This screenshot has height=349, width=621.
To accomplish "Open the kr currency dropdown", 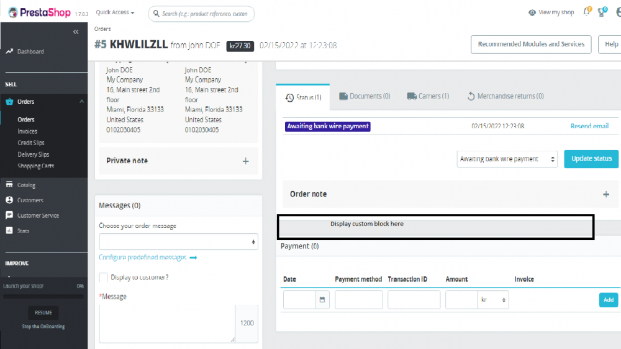I will tap(493, 299).
